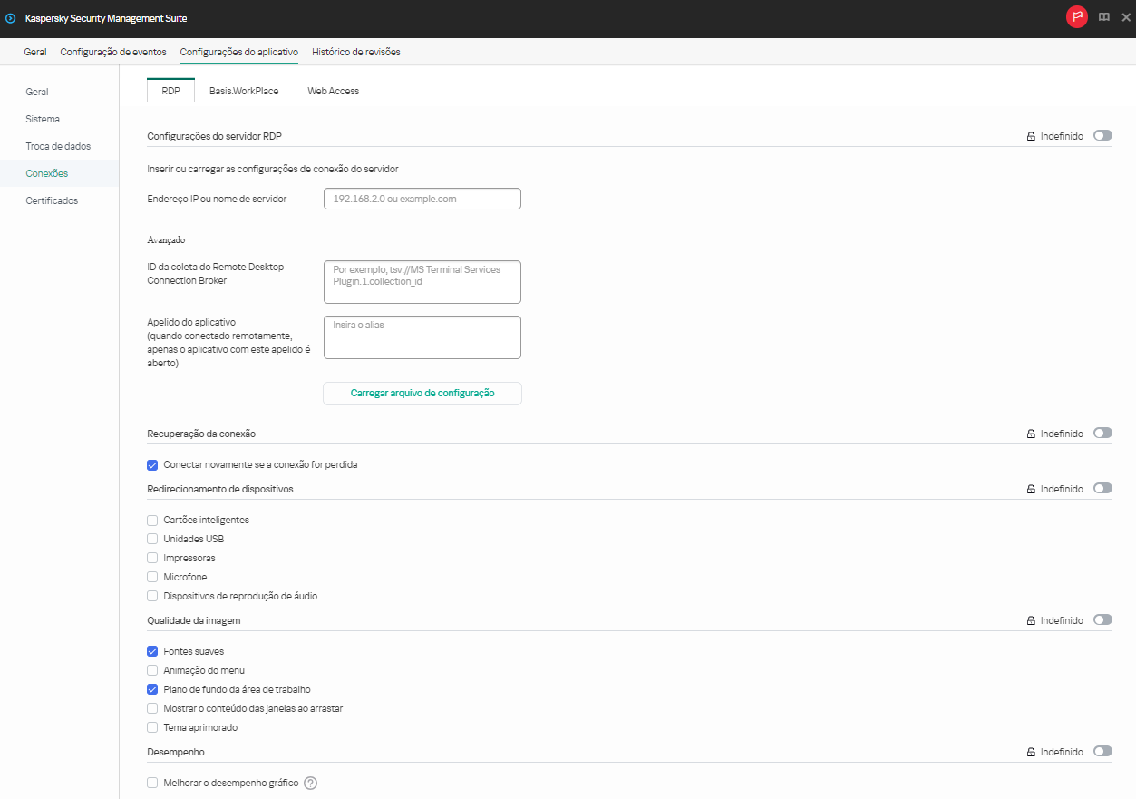The image size is (1136, 799).
Task: Click Carregar arquivo de configuração
Action: (x=422, y=393)
